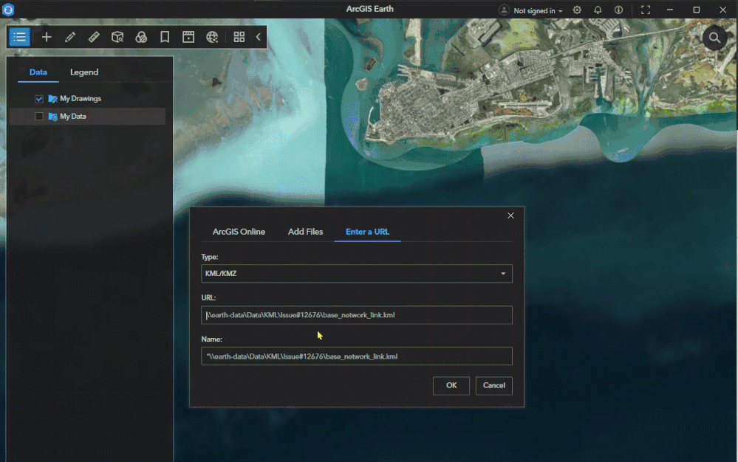Switch to the ArcGIS Online tab
This screenshot has width=738, height=462.
pos(239,232)
